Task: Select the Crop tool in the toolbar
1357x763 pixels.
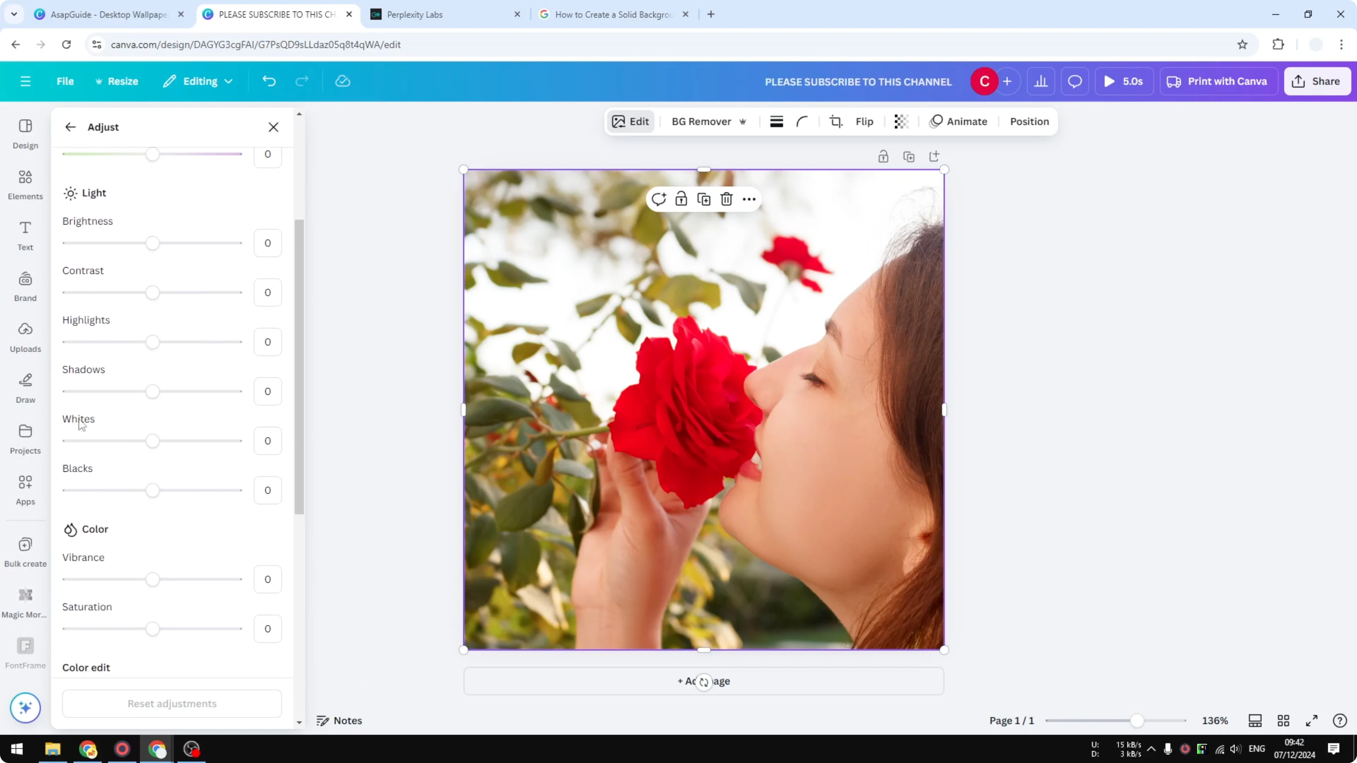Action: coord(836,121)
